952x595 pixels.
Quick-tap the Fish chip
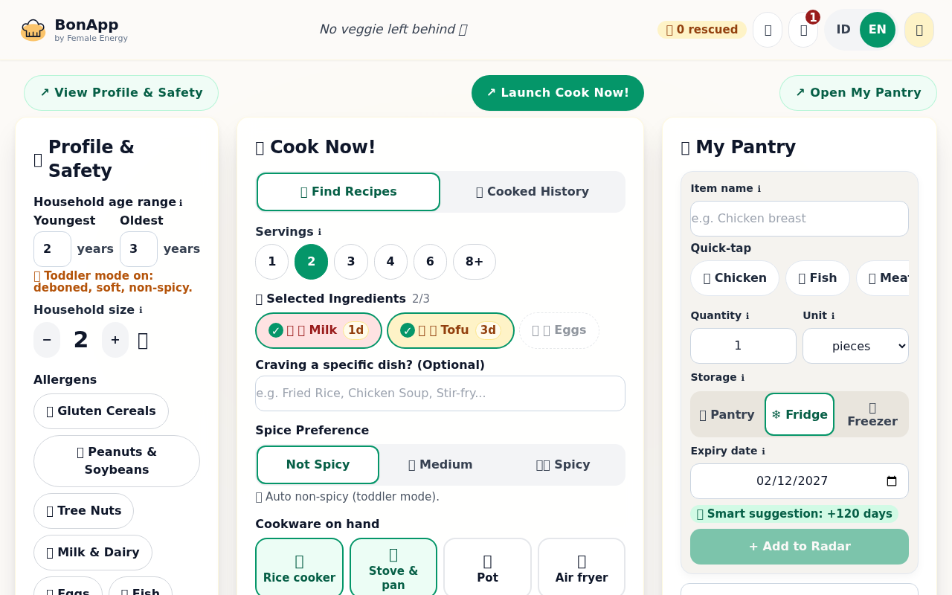click(x=817, y=278)
